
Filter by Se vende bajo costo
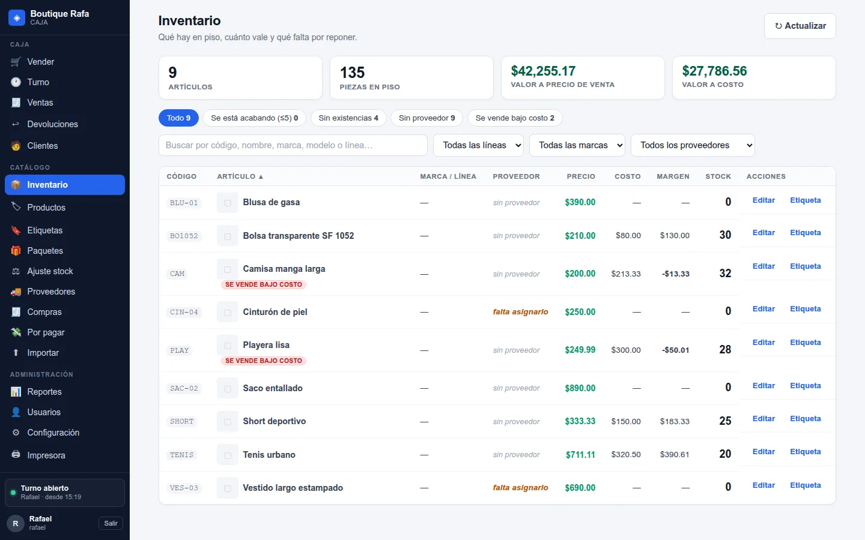(515, 118)
